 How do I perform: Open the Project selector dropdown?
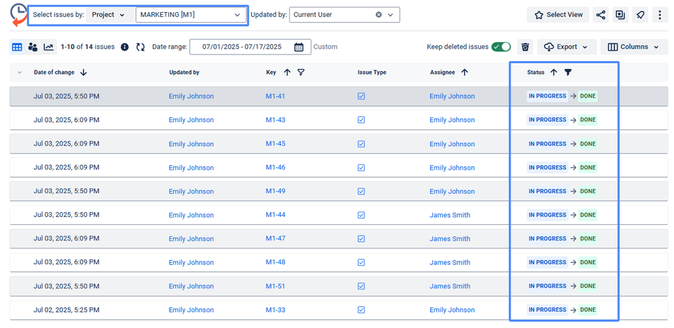tap(109, 15)
